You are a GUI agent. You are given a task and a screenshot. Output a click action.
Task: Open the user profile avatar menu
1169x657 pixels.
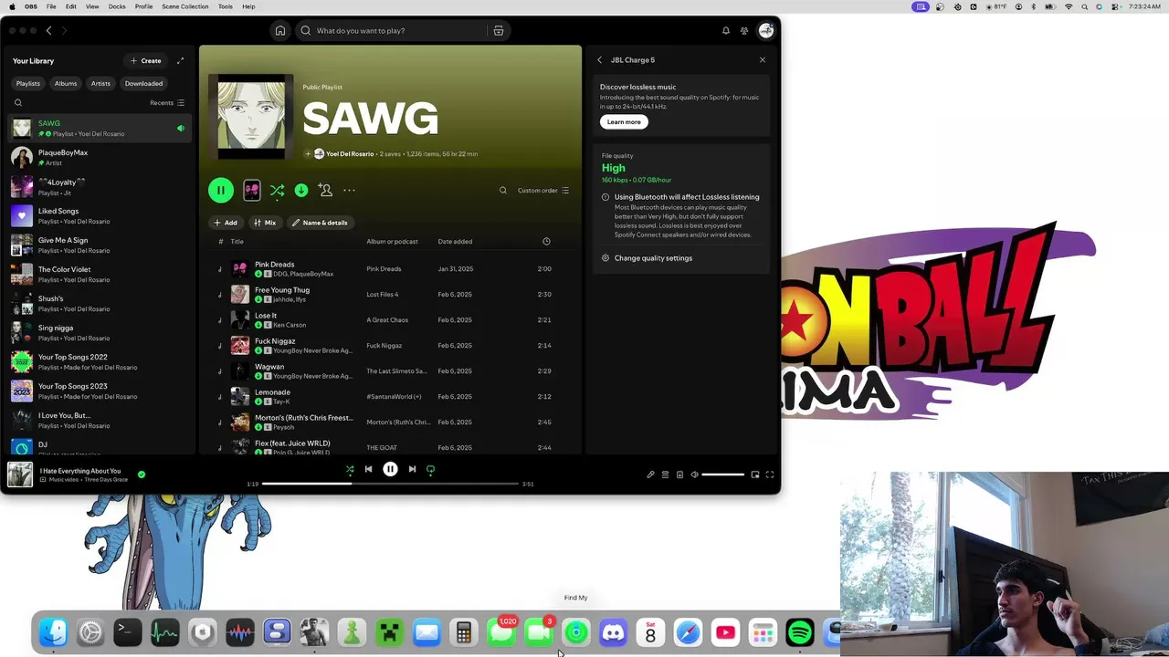(765, 30)
